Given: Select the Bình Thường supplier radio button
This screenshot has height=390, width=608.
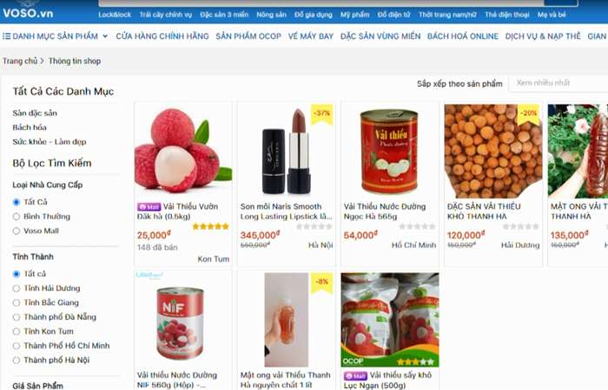Looking at the screenshot, I should pos(17,217).
